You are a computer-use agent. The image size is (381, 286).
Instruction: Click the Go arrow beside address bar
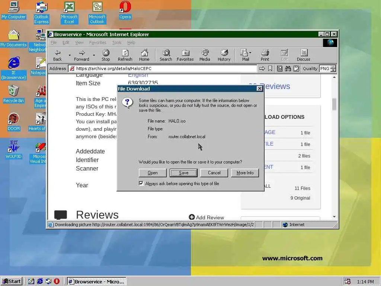click(262, 69)
